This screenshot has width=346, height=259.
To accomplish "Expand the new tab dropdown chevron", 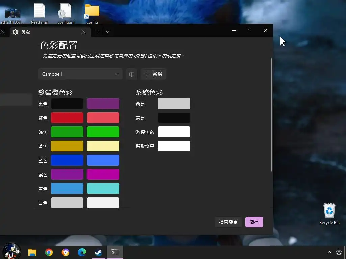I will point(108,32).
